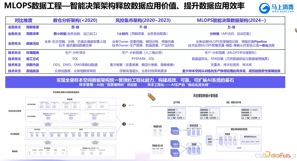Click the 马上消费 logo
This screenshot has width=297, height=161.
[x=276, y=8]
